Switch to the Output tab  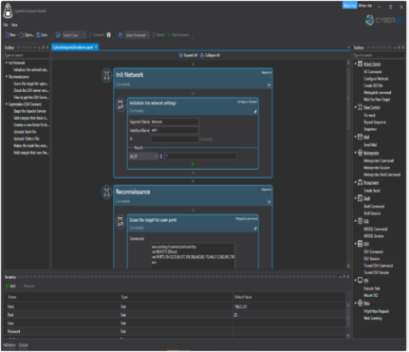[23, 345]
